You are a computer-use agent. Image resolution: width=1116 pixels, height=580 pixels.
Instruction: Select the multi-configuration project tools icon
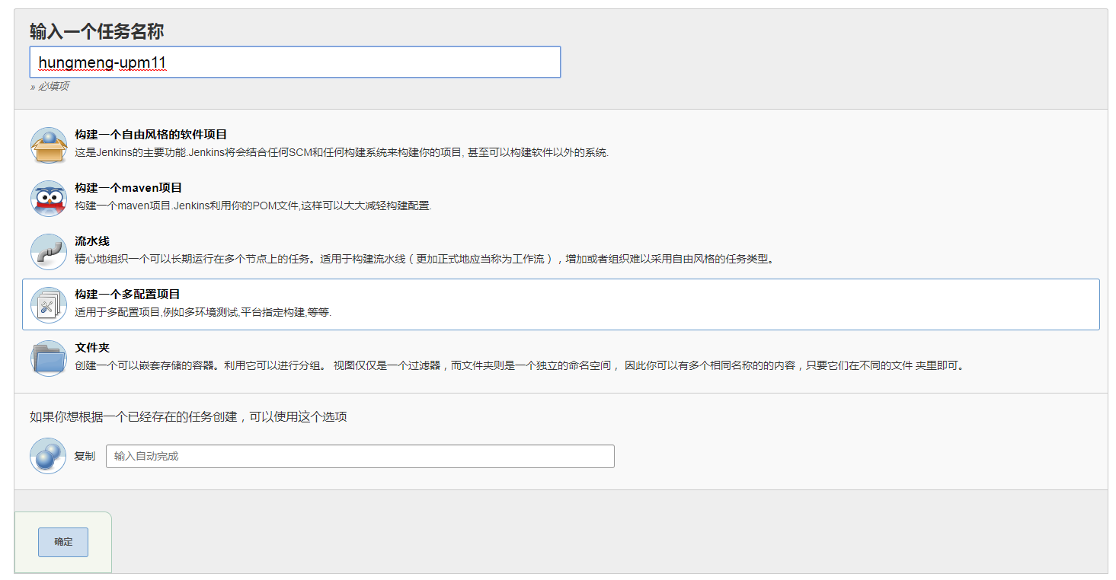49,305
